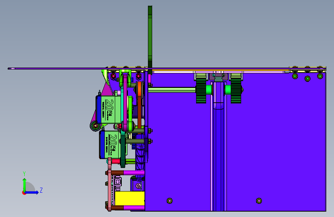The height and width of the screenshot is (217, 334).
Task: Select the bright green hub beside right gear
Action: (x=228, y=90)
